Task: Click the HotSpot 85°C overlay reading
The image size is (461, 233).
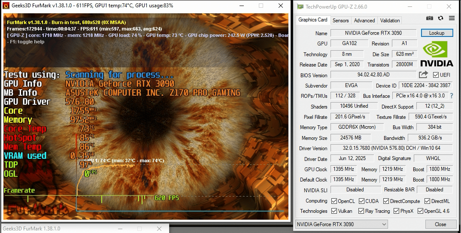Action: [87, 137]
